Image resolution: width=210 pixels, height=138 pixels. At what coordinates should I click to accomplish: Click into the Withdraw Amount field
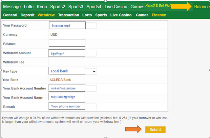[67, 53]
